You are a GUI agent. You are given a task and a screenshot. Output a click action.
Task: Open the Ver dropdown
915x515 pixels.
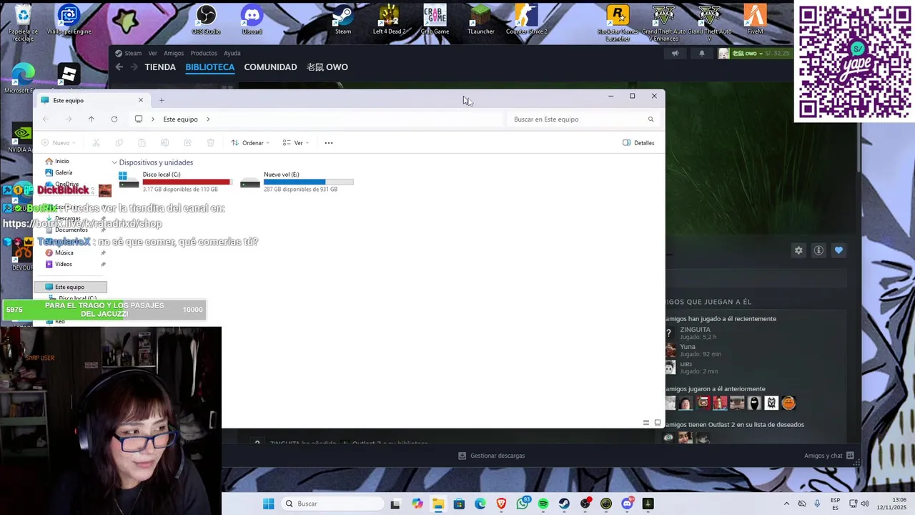tap(296, 143)
